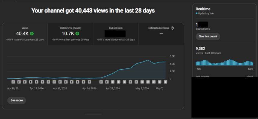Click video marker above Apr 24, 2026 label
The image size is (258, 119).
[x=89, y=82]
